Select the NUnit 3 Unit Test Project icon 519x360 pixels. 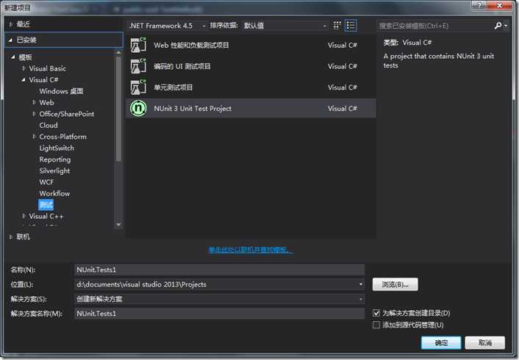[x=138, y=108]
